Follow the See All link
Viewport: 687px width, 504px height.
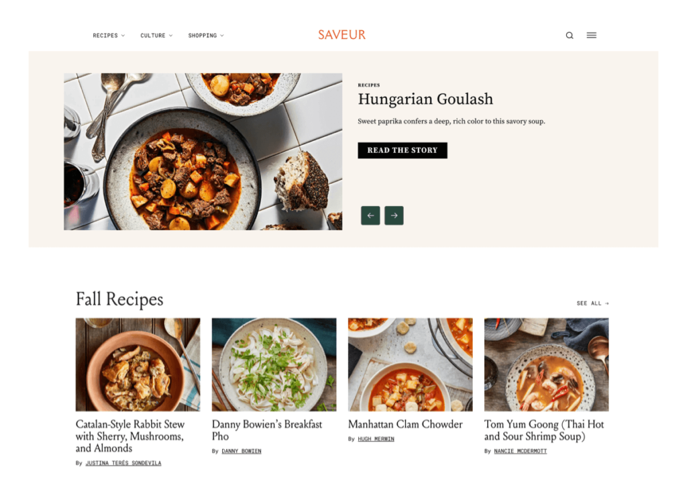click(x=592, y=303)
